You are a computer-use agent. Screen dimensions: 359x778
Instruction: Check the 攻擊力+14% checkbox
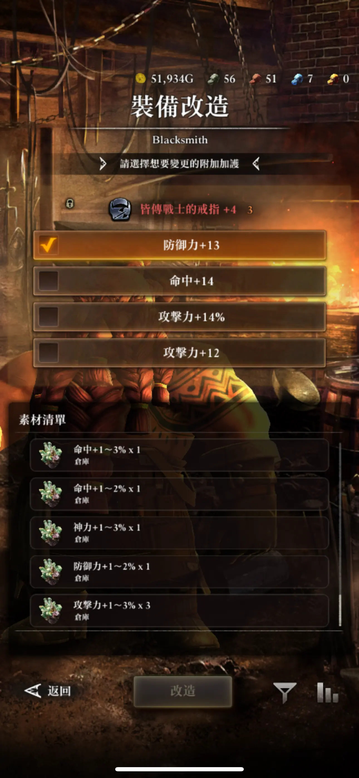[x=48, y=317]
